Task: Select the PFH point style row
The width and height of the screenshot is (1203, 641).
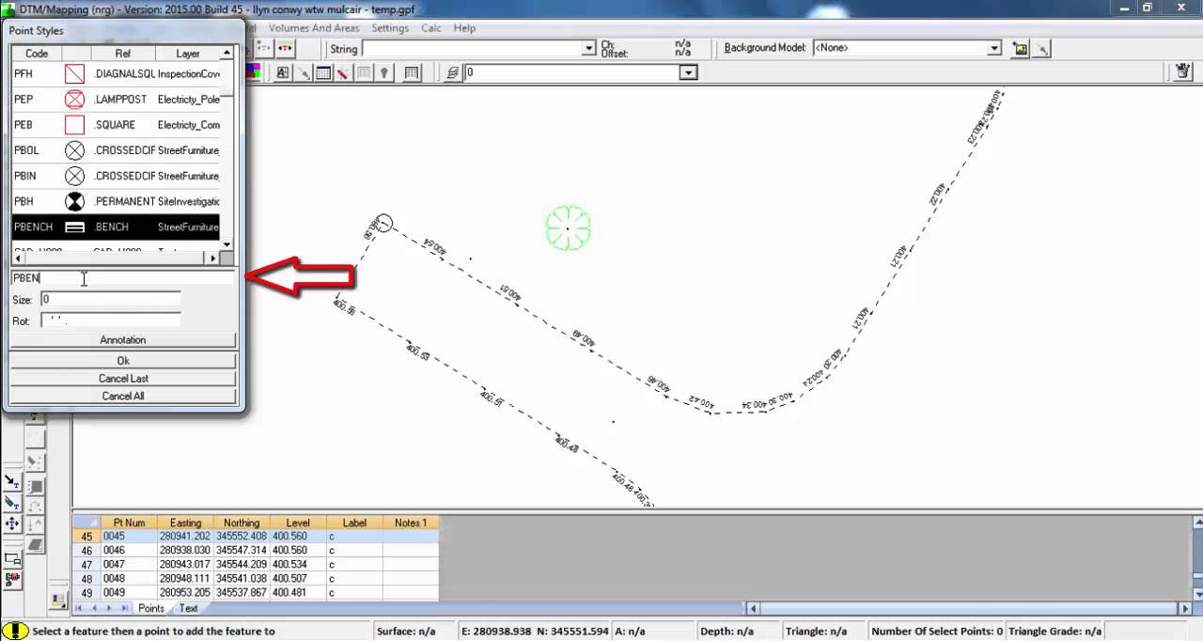Action: [x=116, y=73]
